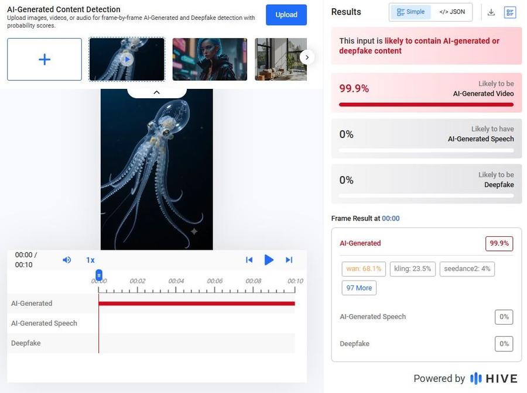Toggle the results layout view icon
The width and height of the screenshot is (527, 393).
tap(510, 12)
